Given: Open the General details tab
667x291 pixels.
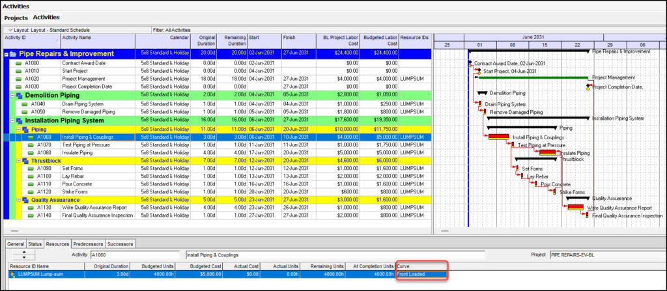Looking at the screenshot, I should (16, 244).
